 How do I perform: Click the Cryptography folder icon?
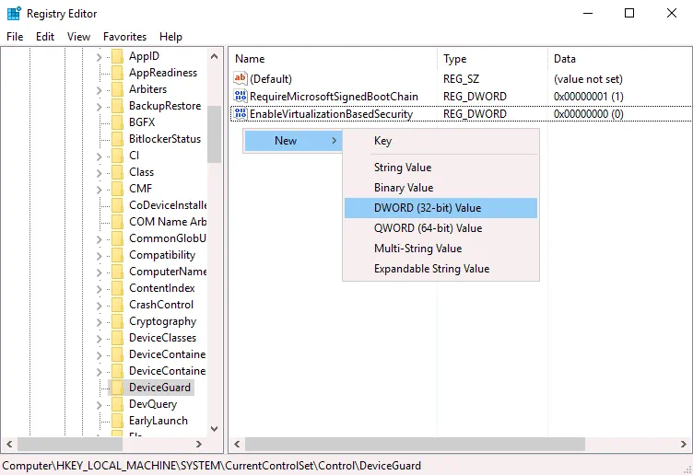tap(117, 321)
